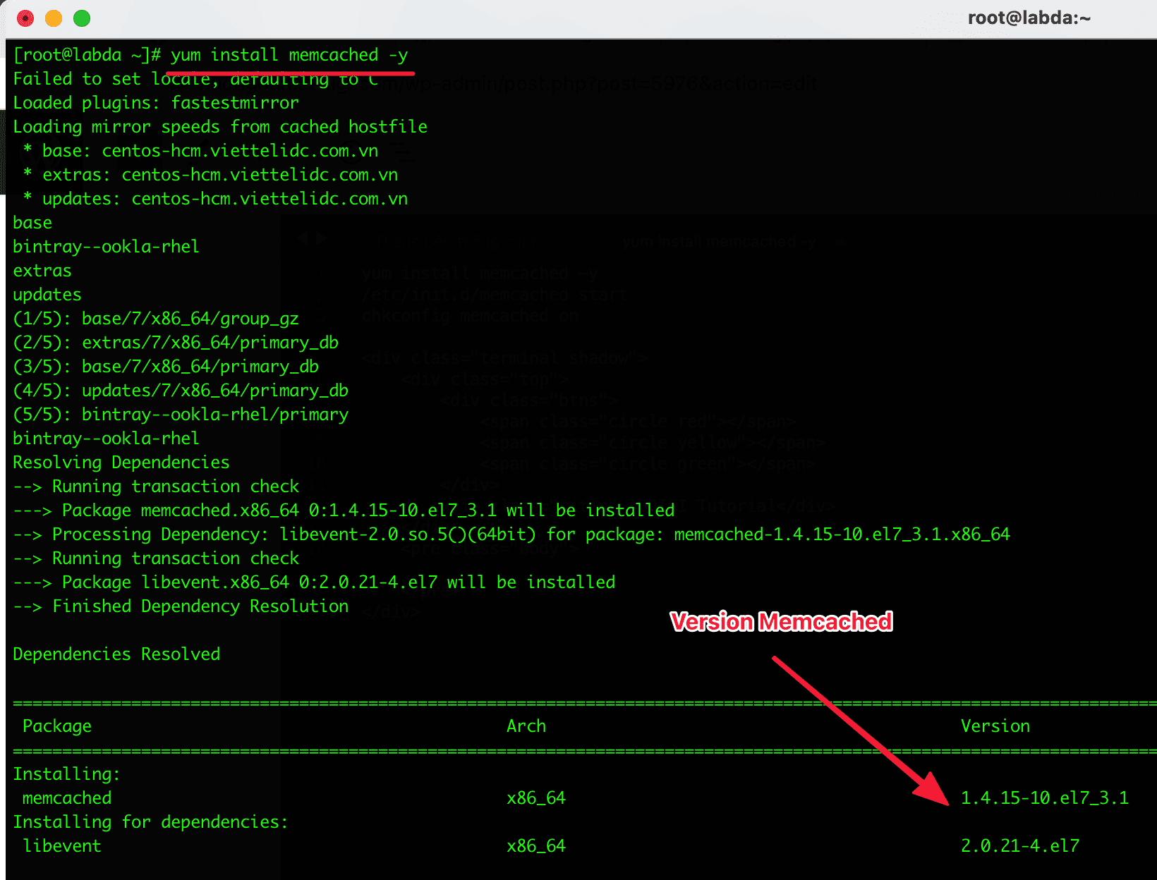The width and height of the screenshot is (1157, 880).
Task: Click the Version Memcached annotation label
Action: point(782,622)
